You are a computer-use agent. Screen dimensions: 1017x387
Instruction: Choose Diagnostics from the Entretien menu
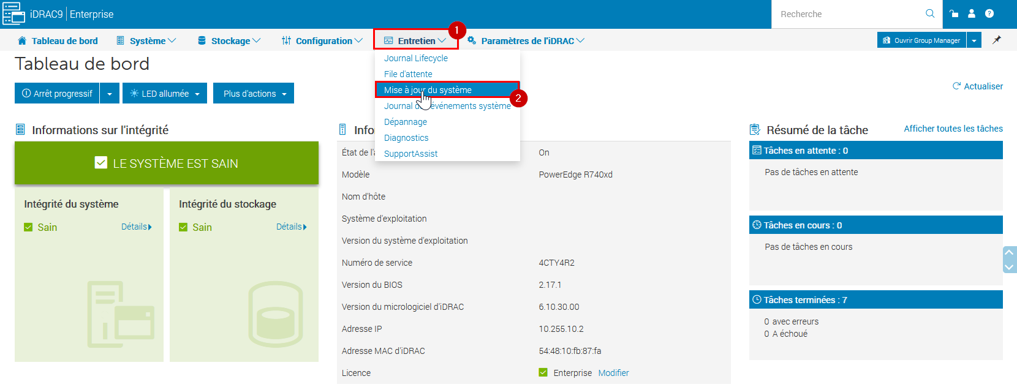[406, 138]
